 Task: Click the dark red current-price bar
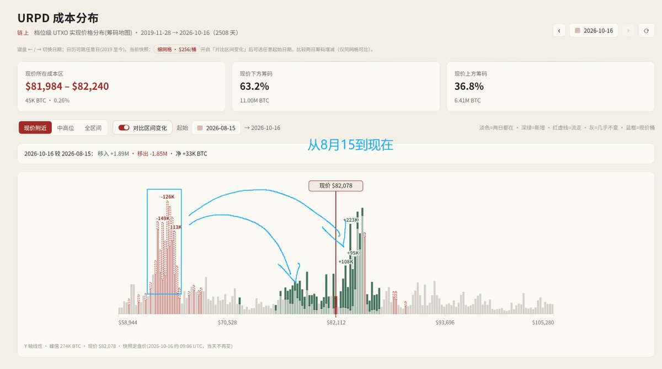[x=335, y=305]
